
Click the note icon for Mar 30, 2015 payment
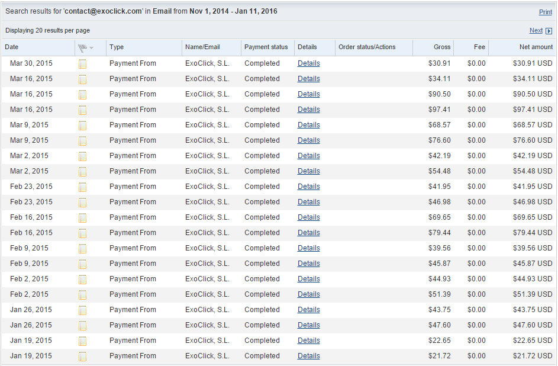point(83,64)
